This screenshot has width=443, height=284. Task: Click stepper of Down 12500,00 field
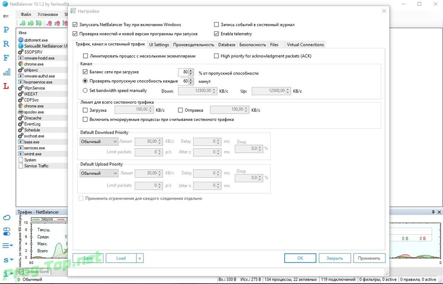click(214, 91)
